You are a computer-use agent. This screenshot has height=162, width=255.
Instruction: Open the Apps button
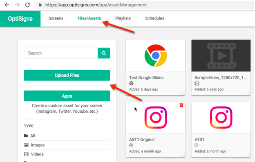click(67, 96)
